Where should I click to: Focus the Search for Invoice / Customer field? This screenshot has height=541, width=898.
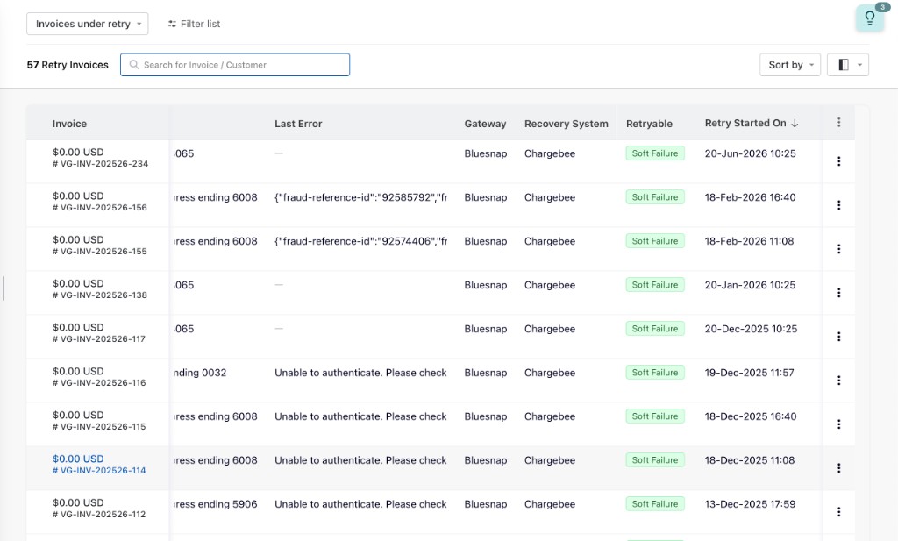[235, 65]
